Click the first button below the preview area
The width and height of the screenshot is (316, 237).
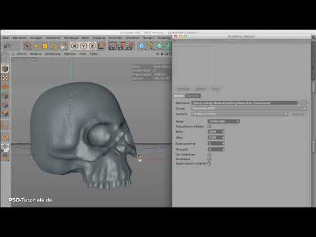184,89
